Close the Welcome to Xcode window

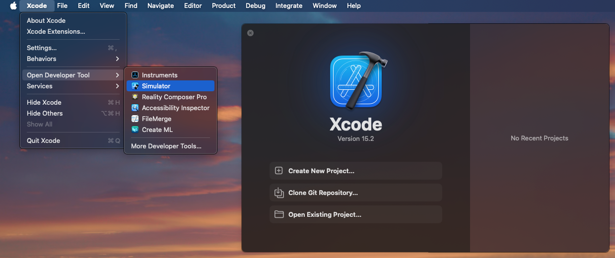(x=250, y=33)
